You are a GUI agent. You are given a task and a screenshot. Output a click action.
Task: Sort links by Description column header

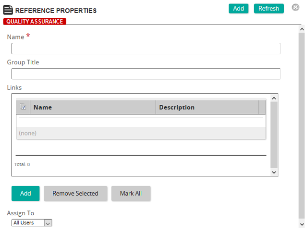(x=207, y=107)
